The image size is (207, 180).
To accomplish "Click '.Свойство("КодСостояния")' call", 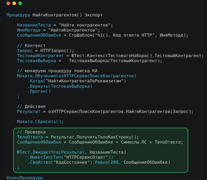I will click(60, 162).
